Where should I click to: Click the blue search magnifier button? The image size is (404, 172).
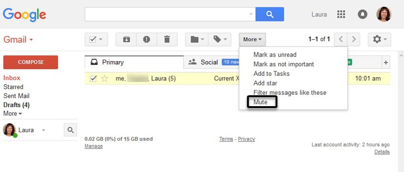(269, 14)
